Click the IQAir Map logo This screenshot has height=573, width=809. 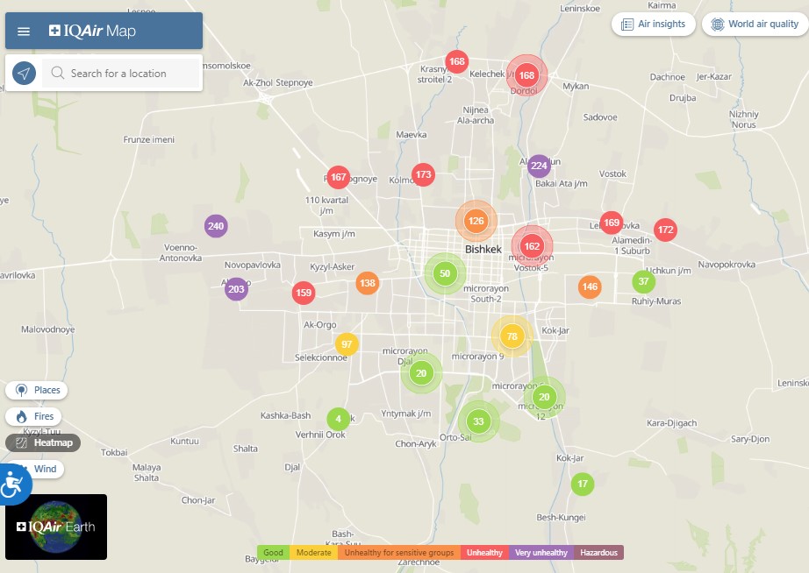(x=92, y=32)
